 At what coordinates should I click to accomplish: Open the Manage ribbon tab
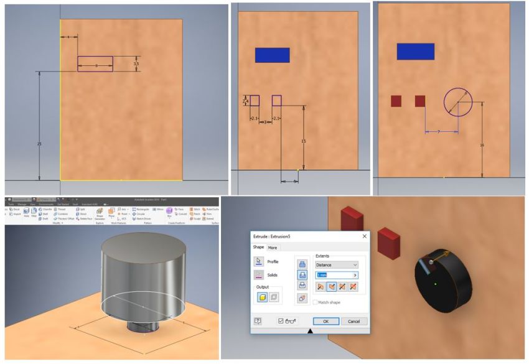tap(22, 205)
